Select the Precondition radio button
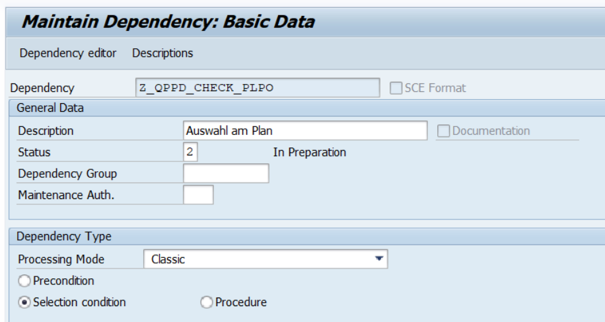This screenshot has width=605, height=322. 23,281
